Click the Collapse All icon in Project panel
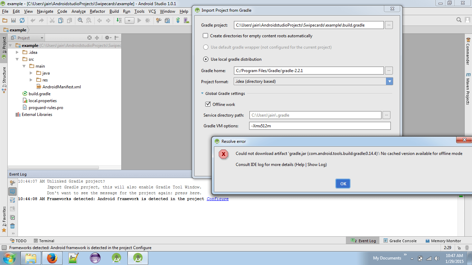This screenshot has height=265, width=472. click(x=97, y=38)
